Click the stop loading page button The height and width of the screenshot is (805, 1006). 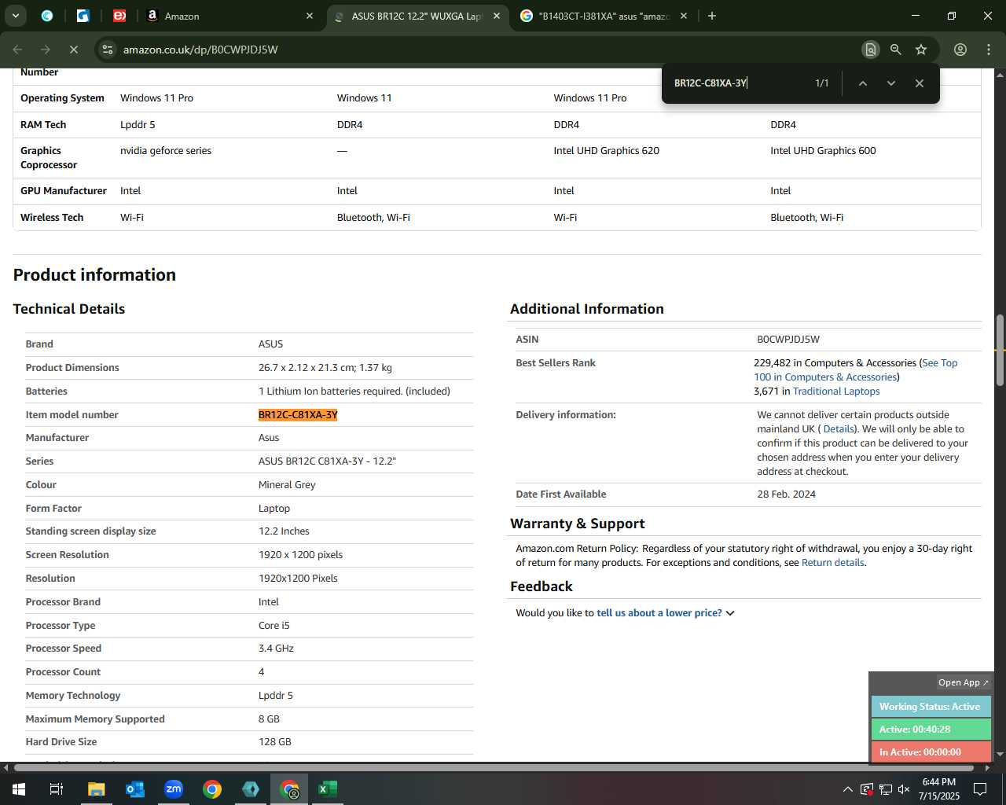[73, 50]
